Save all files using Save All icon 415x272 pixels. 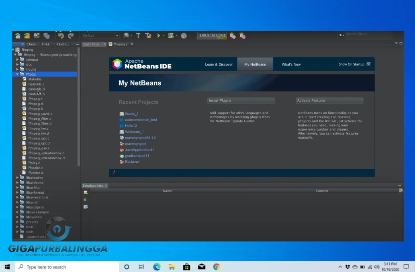(x=45, y=36)
